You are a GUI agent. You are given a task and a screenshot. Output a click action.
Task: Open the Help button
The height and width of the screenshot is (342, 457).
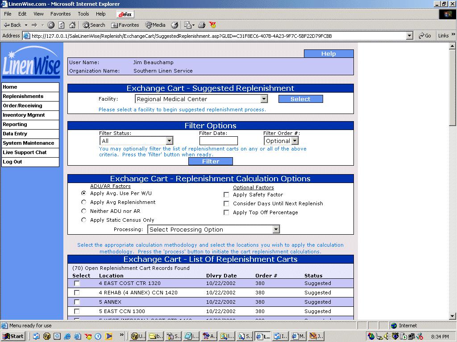pos(328,53)
